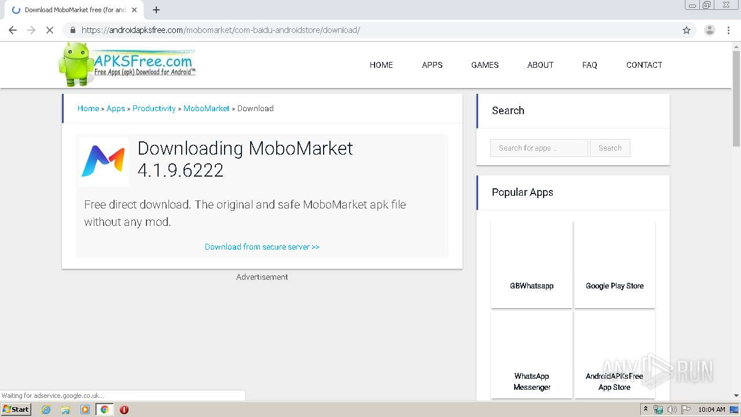741x417 pixels.
Task: Click the scrollbar up arrow
Action: pyautogui.click(x=736, y=46)
